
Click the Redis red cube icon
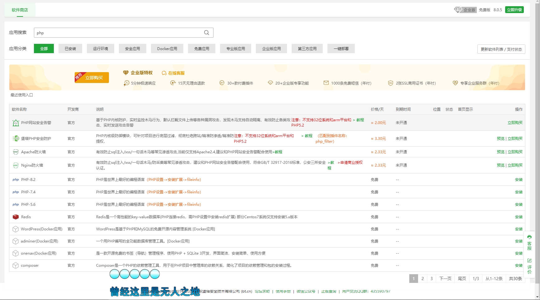16,217
